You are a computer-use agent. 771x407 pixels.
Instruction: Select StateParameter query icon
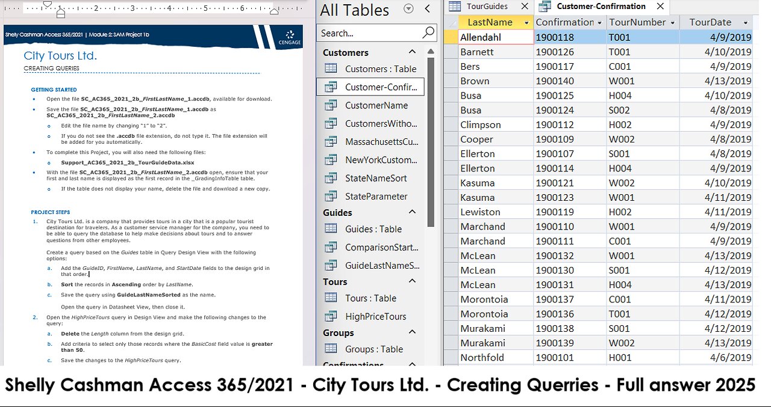(331, 196)
